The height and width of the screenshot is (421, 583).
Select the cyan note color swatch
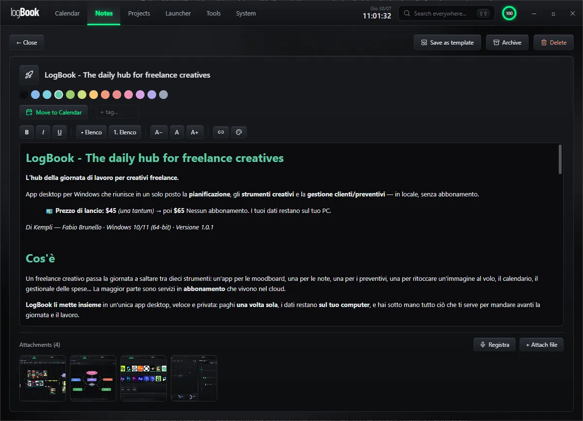47,95
